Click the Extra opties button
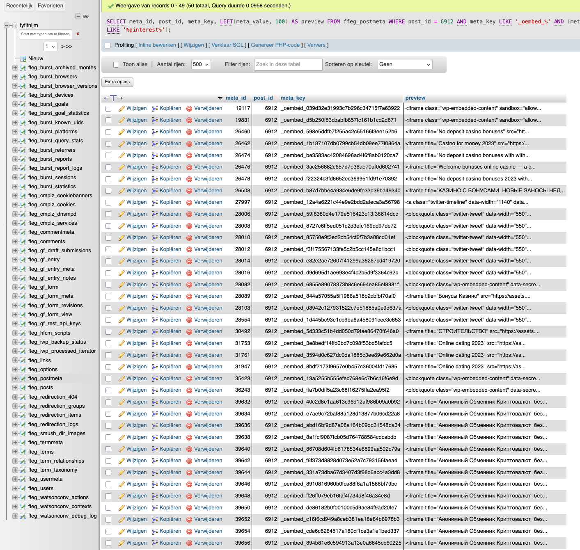This screenshot has width=580, height=550. [117, 82]
